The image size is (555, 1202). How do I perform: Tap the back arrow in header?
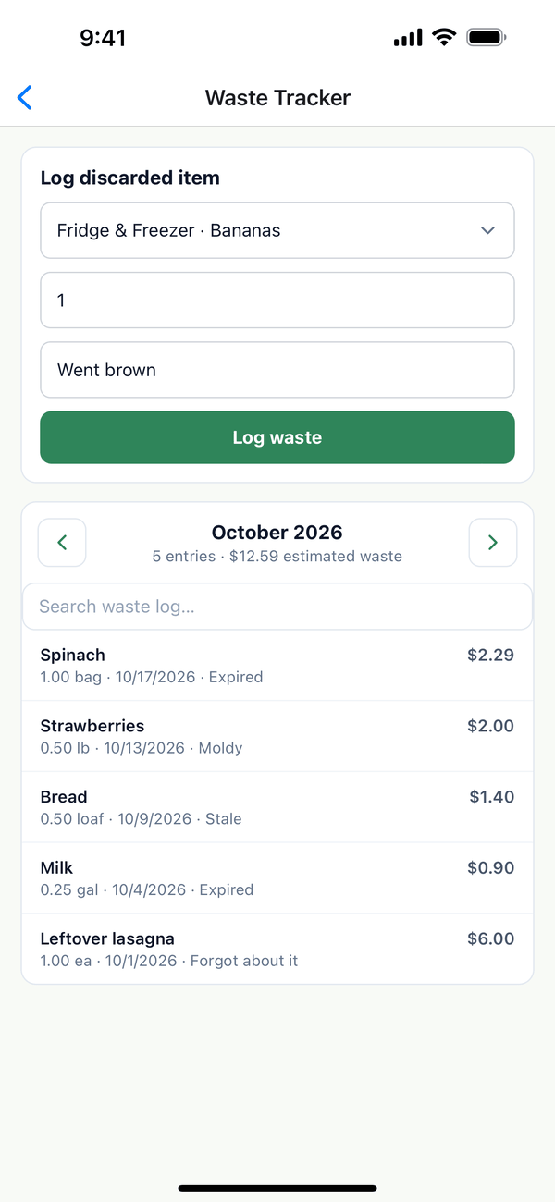(x=25, y=97)
